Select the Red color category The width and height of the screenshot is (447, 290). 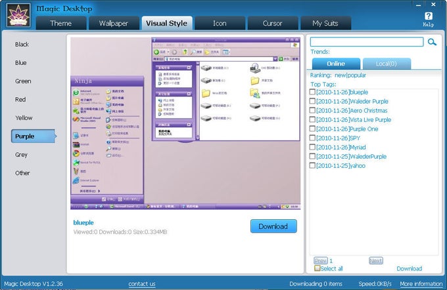coord(20,100)
